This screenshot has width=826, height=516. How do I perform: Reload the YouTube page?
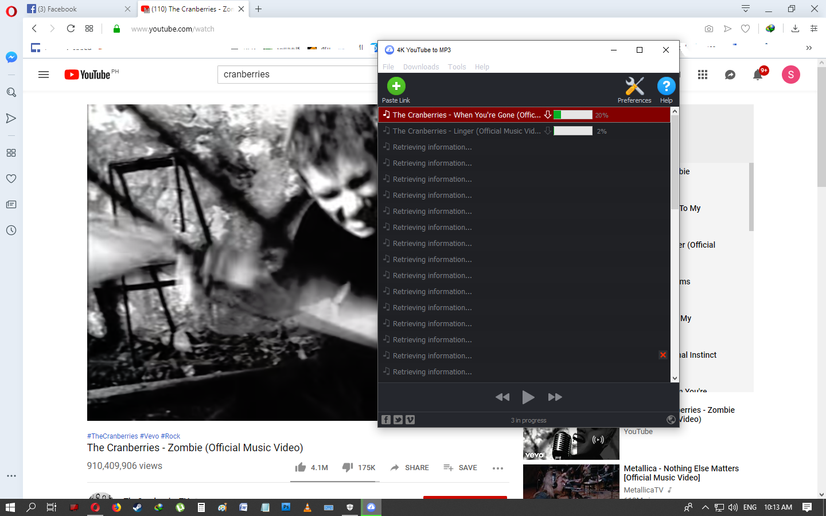71,29
